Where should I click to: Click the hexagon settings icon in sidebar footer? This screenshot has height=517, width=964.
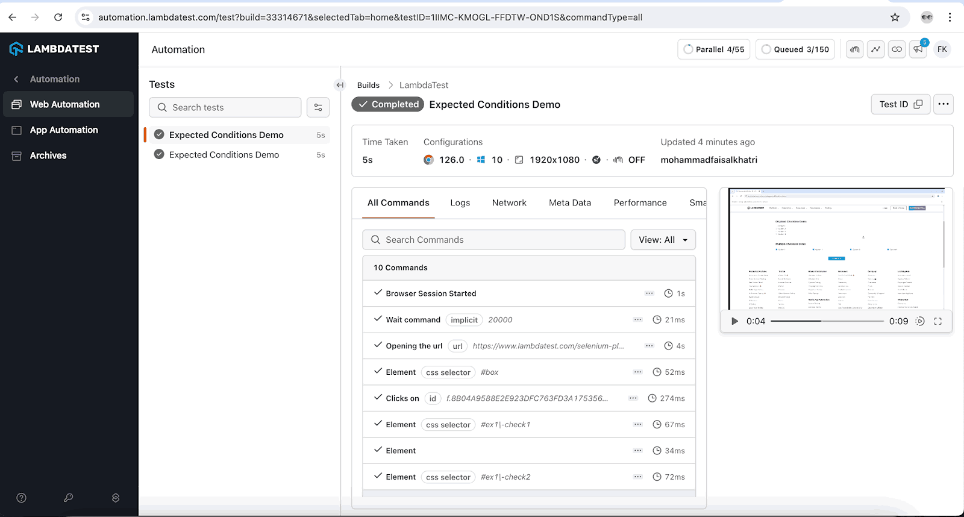pos(116,498)
